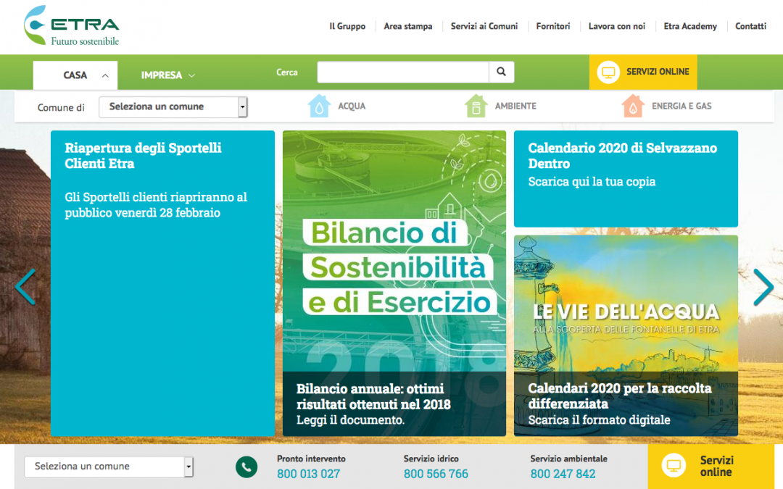Open SERVIZI ONLINE via the monitor icon
The width and height of the screenshot is (783, 489).
(x=608, y=72)
